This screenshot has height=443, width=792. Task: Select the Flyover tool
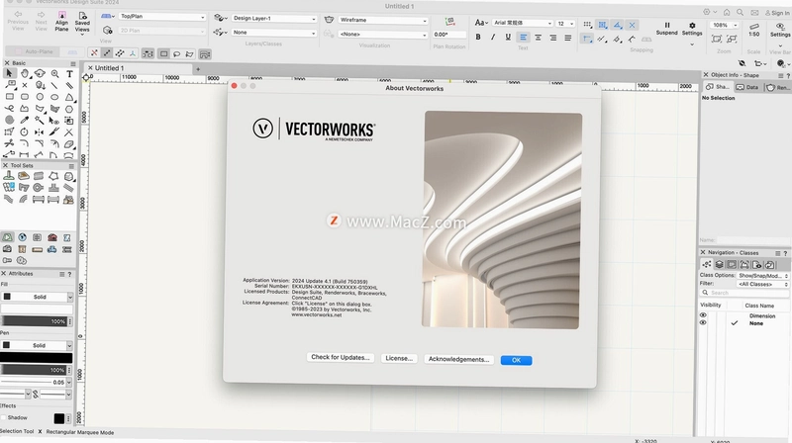(40, 73)
